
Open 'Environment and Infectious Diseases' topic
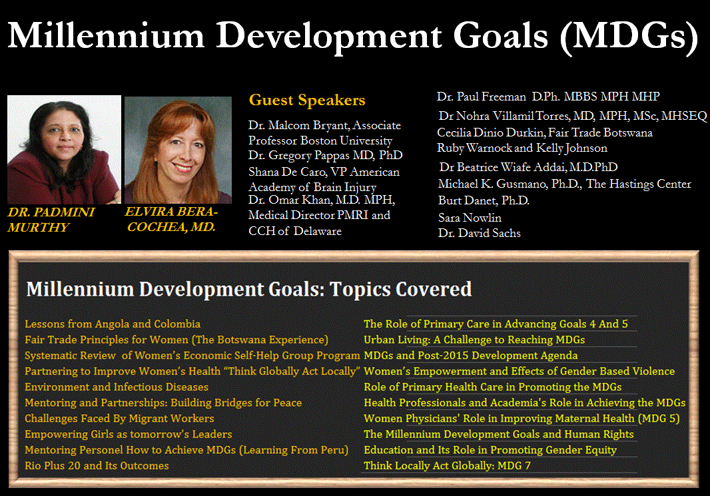click(x=117, y=387)
